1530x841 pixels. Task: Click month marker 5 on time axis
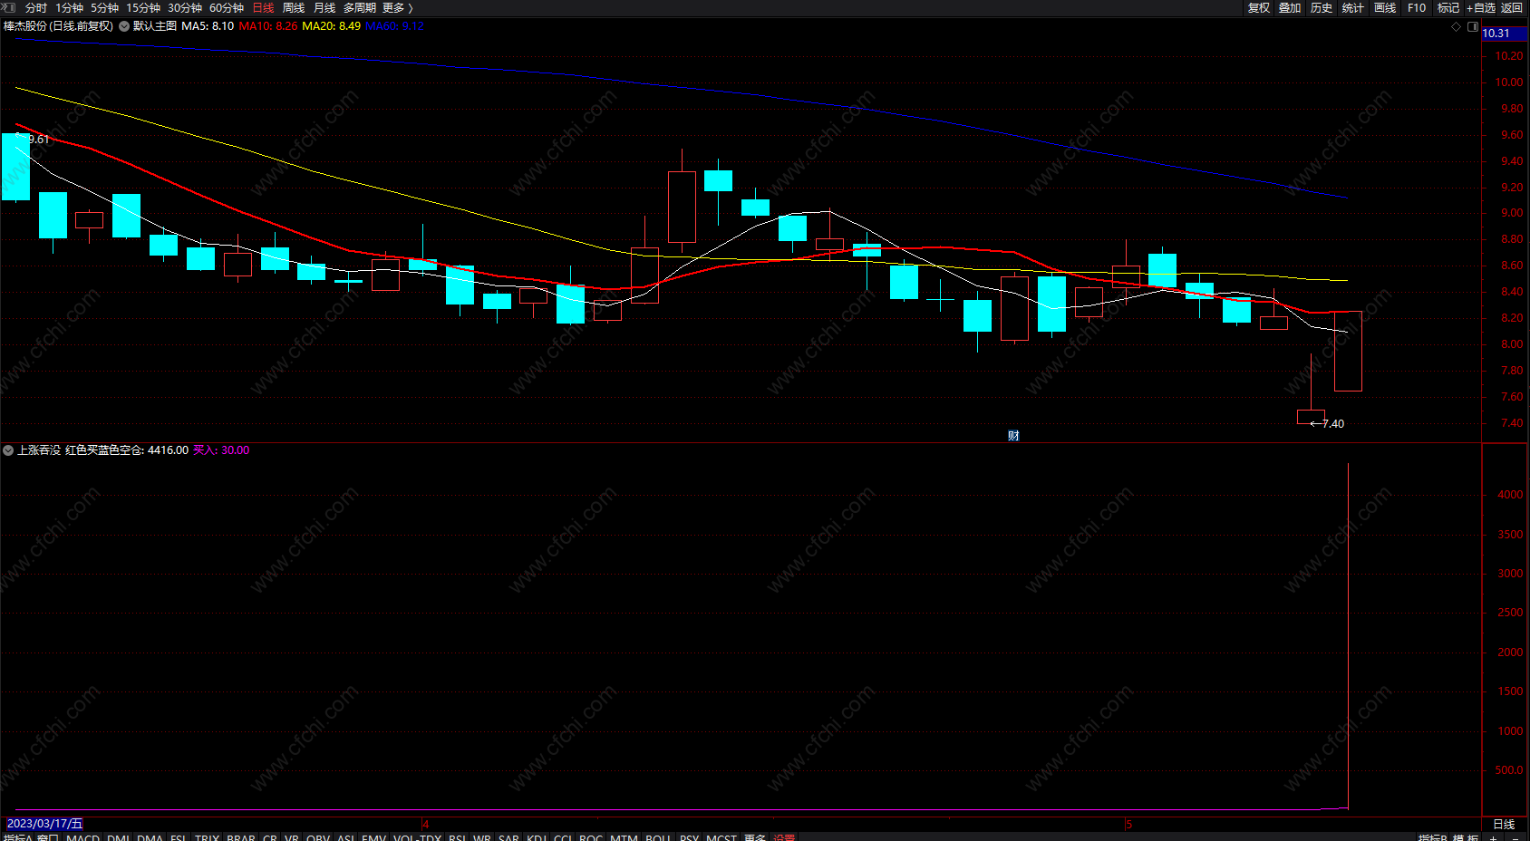click(x=1128, y=824)
